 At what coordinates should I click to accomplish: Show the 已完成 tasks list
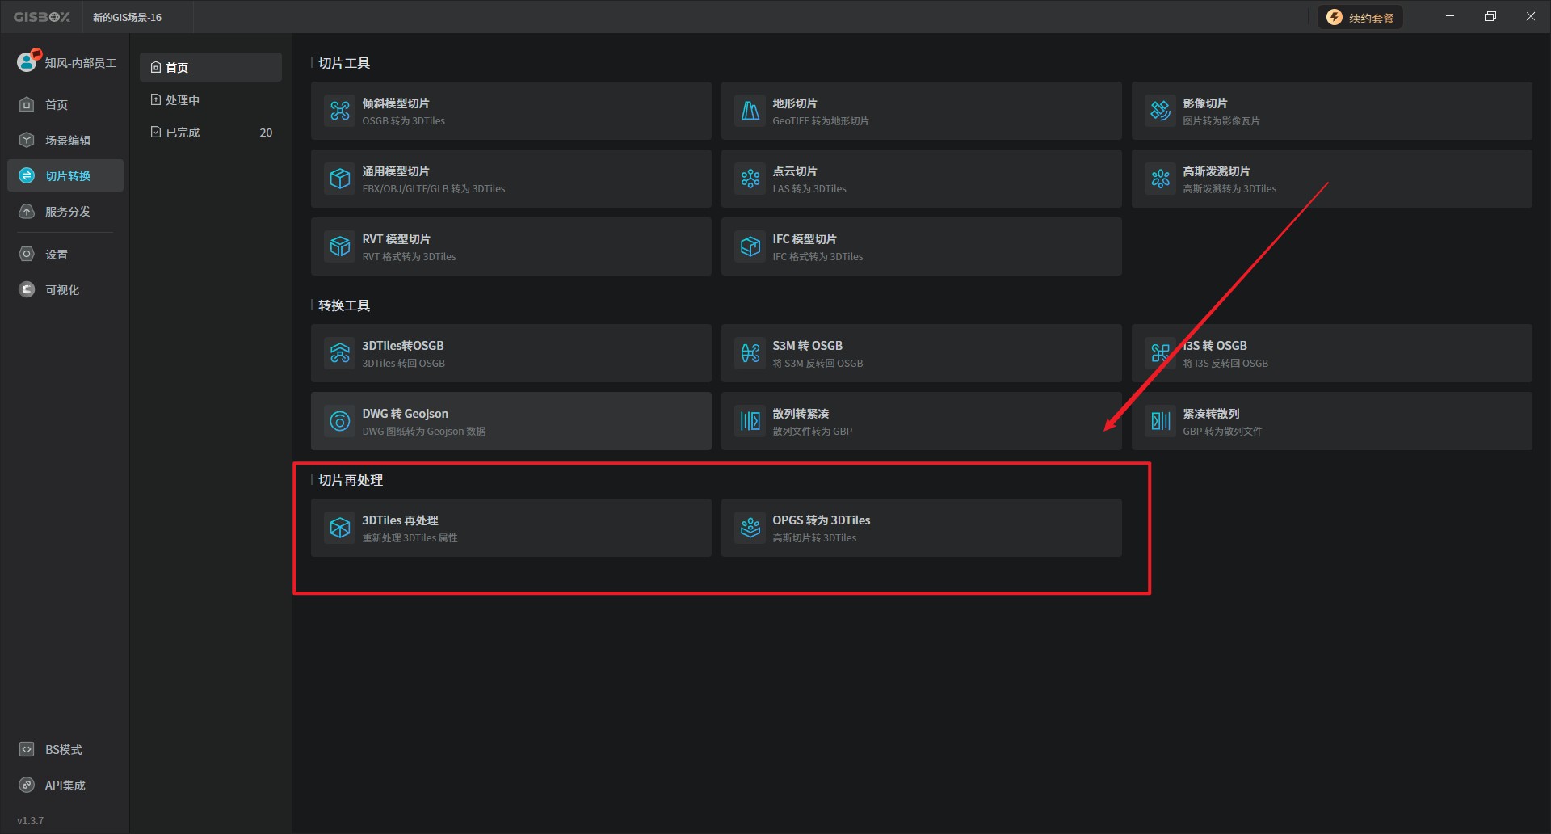(x=182, y=133)
